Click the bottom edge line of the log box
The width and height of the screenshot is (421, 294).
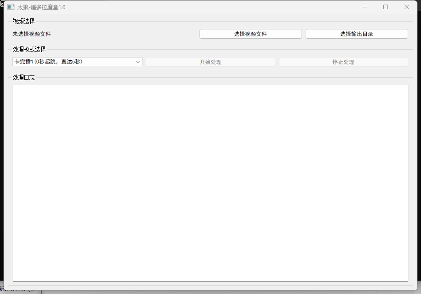point(210,281)
